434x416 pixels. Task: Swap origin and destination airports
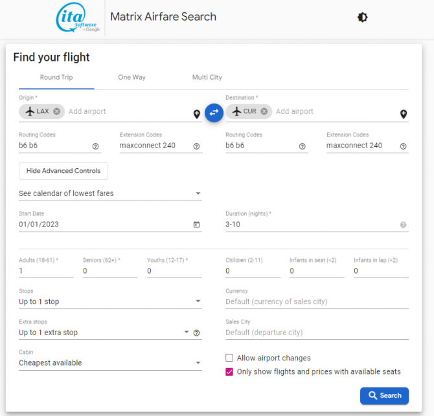pos(214,113)
